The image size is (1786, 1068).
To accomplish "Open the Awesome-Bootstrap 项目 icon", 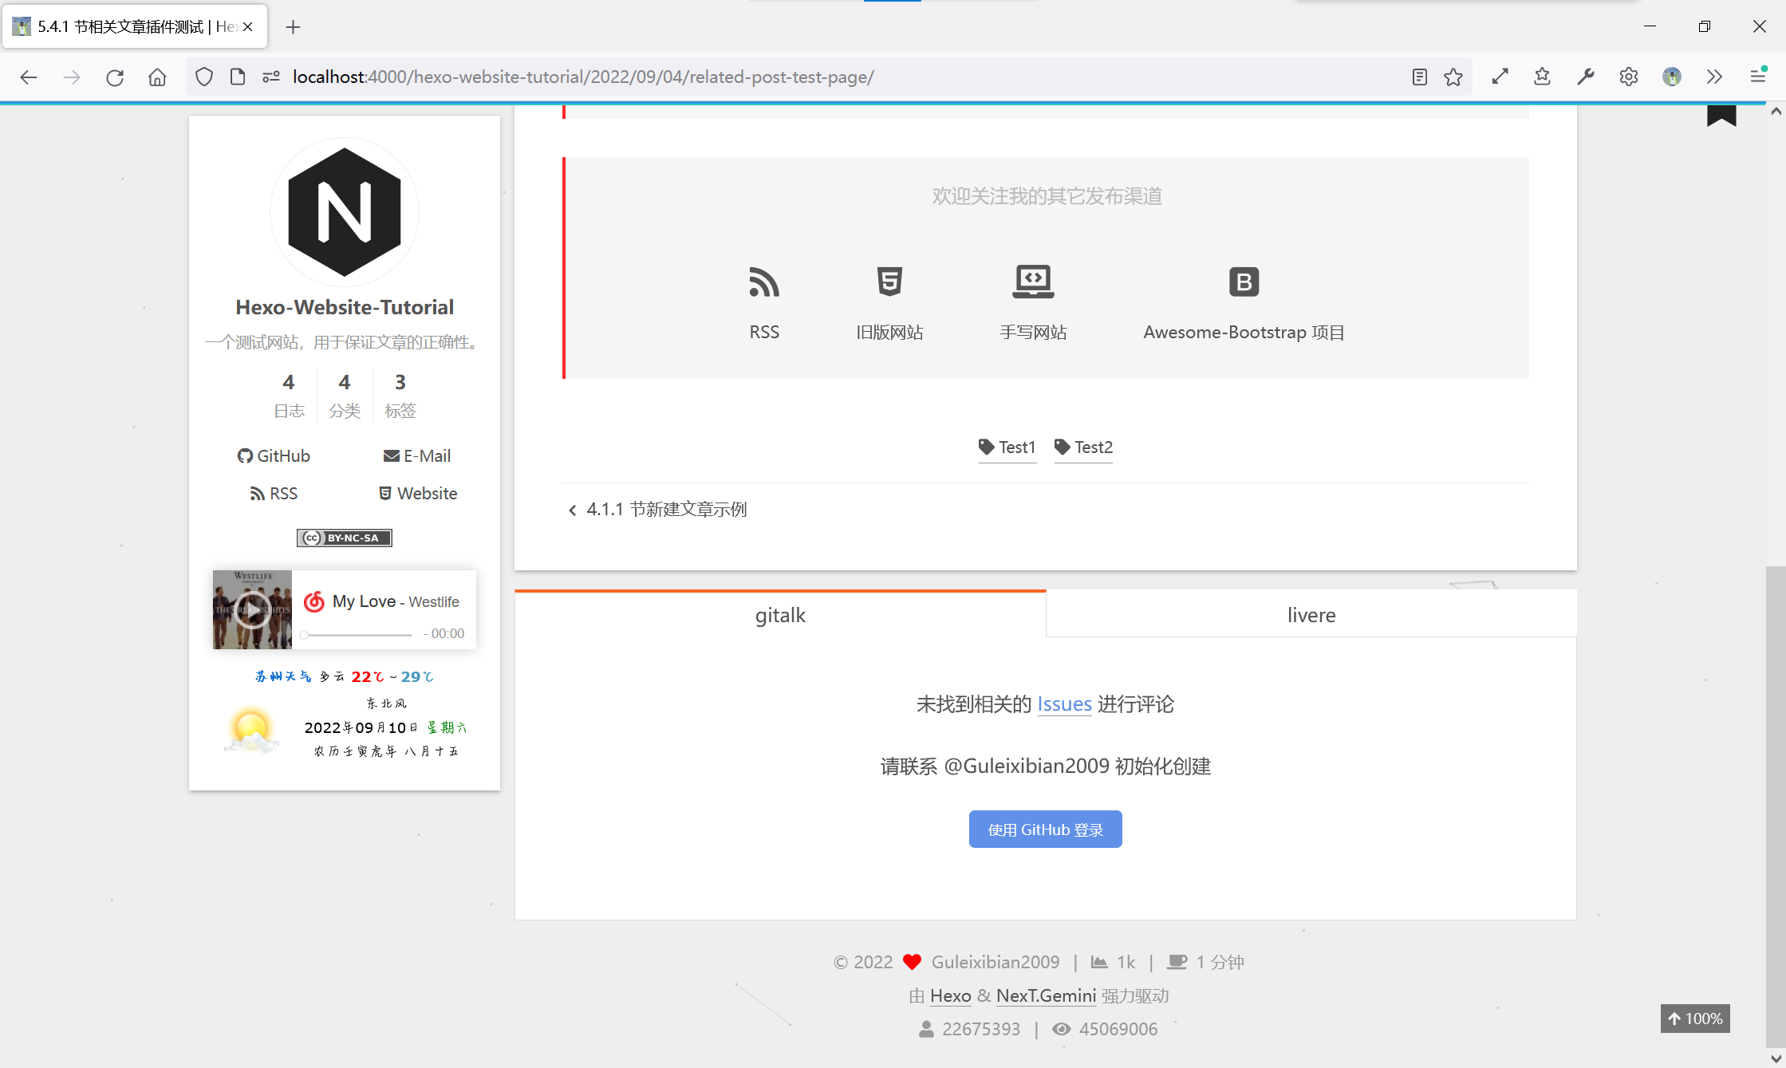I will click(1243, 282).
